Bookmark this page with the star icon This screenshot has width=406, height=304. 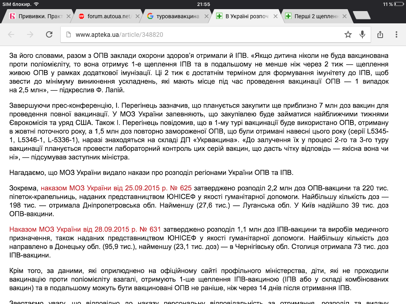(348, 34)
